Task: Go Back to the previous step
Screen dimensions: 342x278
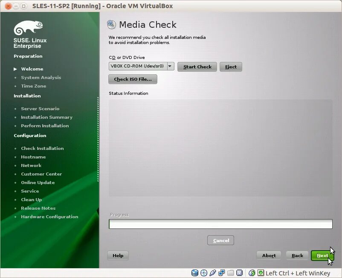Action: (297, 255)
